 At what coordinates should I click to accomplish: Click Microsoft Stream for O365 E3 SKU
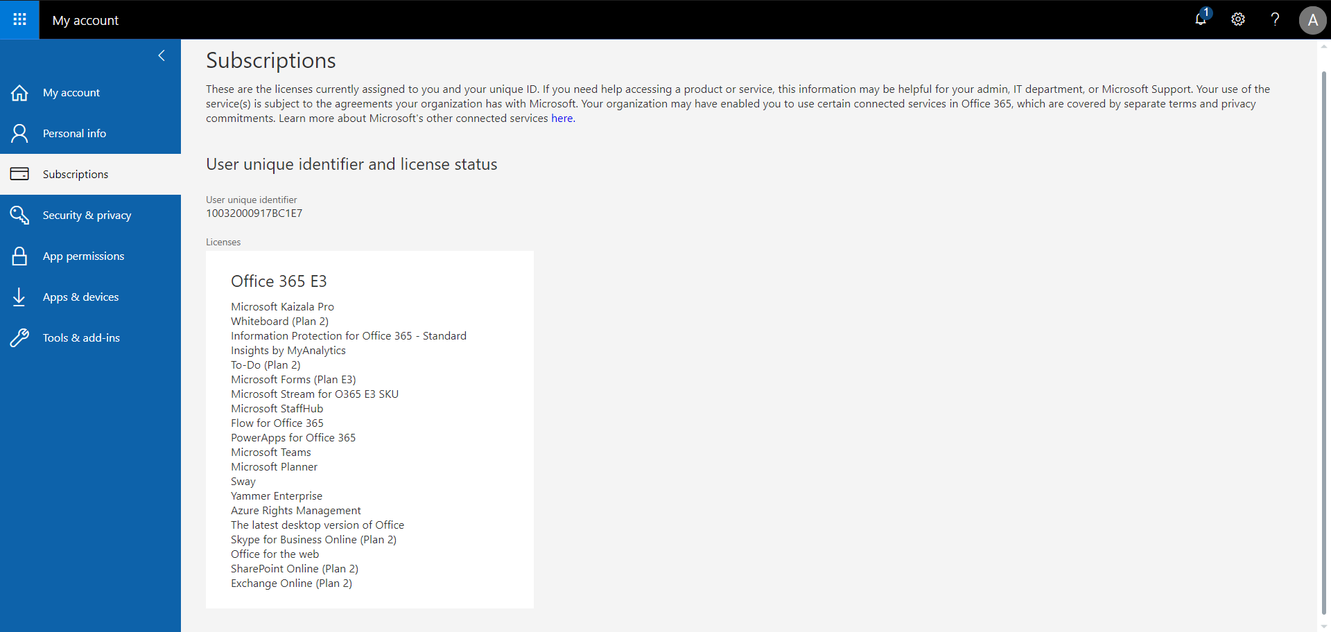pyautogui.click(x=315, y=394)
